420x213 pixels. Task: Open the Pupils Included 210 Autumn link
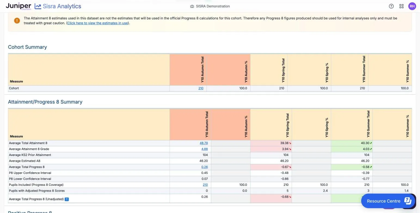pos(205,185)
